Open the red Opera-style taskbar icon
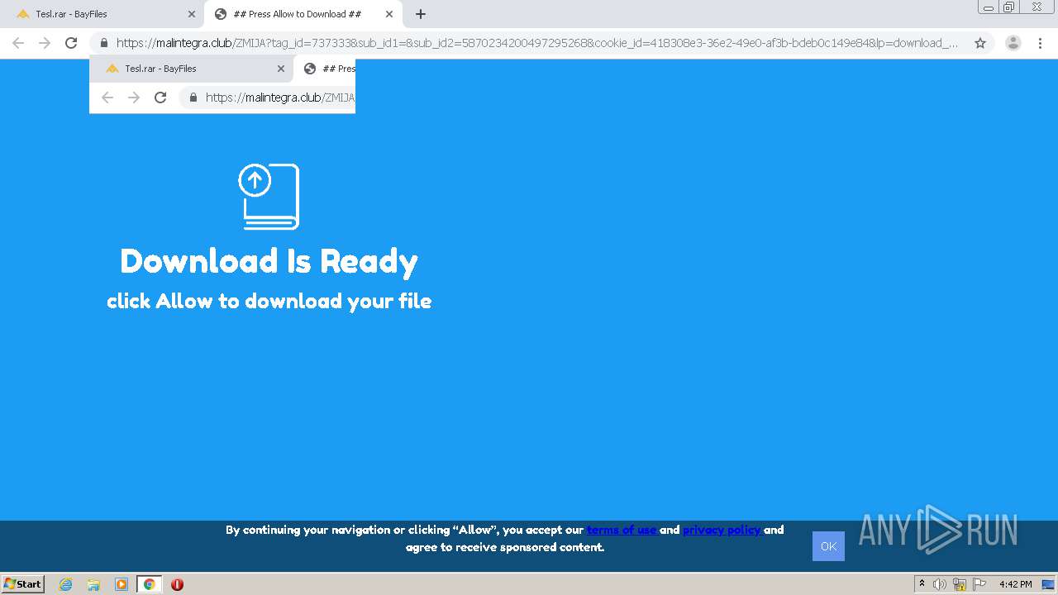Screen dimensions: 1058x595 point(177,584)
